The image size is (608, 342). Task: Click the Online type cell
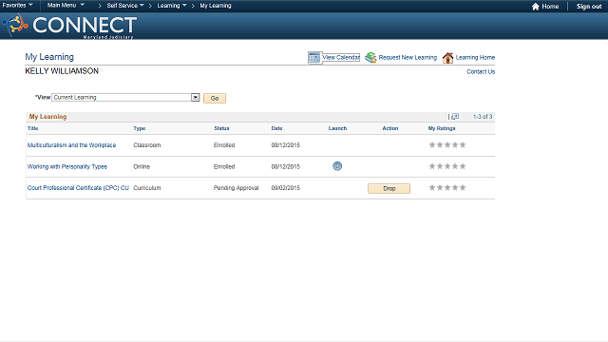click(142, 167)
